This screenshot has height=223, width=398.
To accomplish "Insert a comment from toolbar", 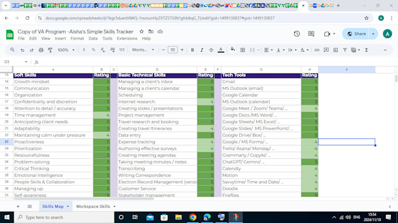I will pos(326,50).
